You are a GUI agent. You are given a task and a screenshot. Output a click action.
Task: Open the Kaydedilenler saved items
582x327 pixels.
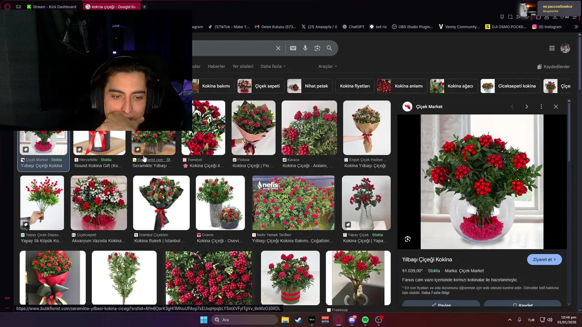(x=553, y=67)
